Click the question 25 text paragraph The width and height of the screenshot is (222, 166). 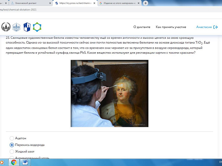click(108, 45)
